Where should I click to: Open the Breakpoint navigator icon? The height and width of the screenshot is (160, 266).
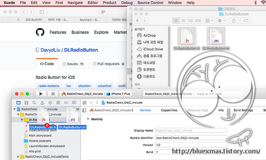point(66,103)
